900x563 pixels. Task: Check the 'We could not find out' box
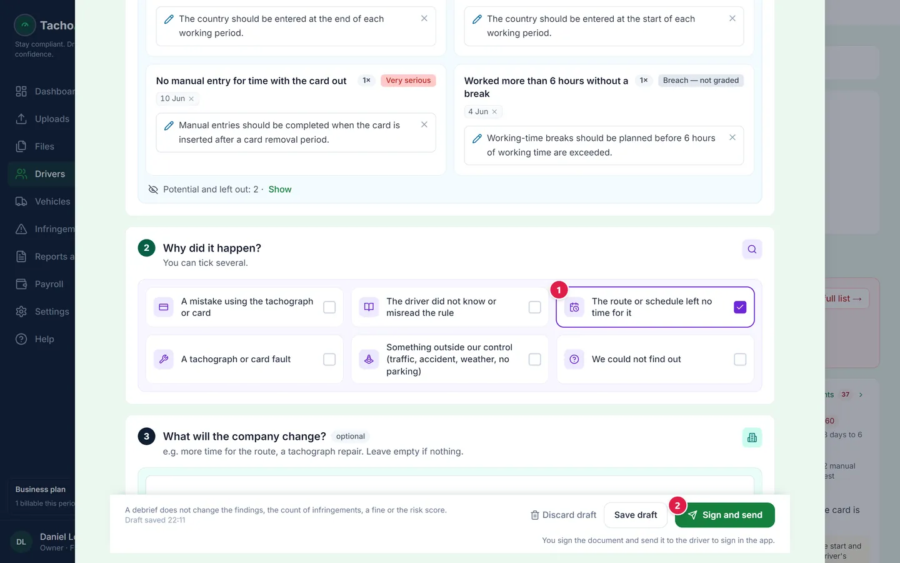[x=740, y=360]
